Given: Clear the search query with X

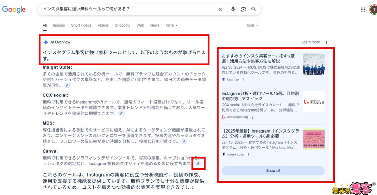Looking at the screenshot, I should (x=220, y=9).
